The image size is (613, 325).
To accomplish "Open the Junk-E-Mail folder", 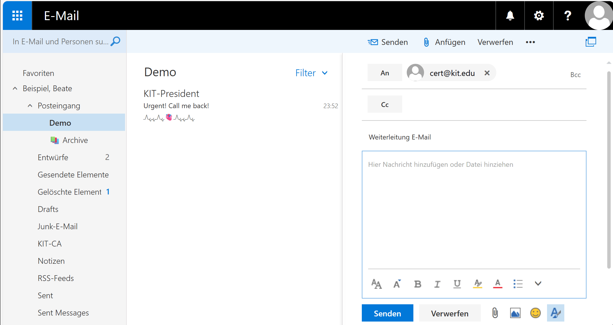I will point(58,227).
